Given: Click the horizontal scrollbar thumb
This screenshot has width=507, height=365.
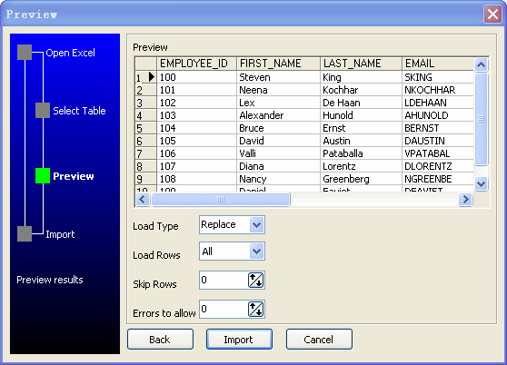Looking at the screenshot, I should point(221,199).
